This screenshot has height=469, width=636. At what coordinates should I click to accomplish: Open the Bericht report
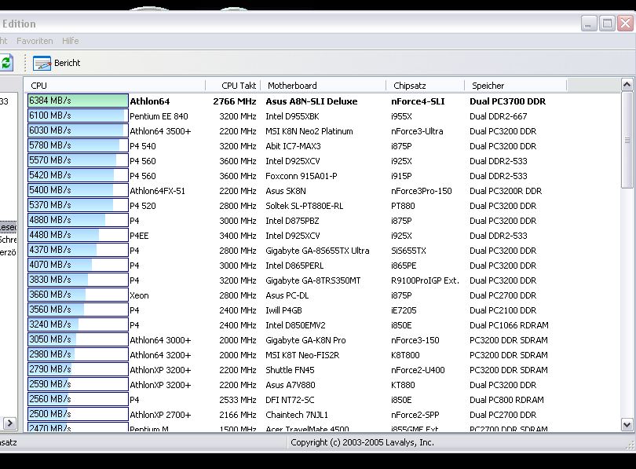pyautogui.click(x=57, y=63)
